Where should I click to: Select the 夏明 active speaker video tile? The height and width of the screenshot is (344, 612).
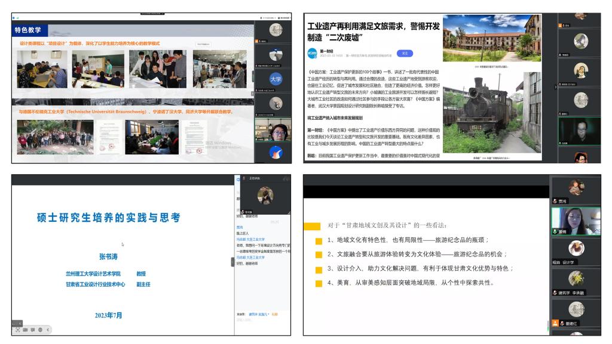pos(576,221)
